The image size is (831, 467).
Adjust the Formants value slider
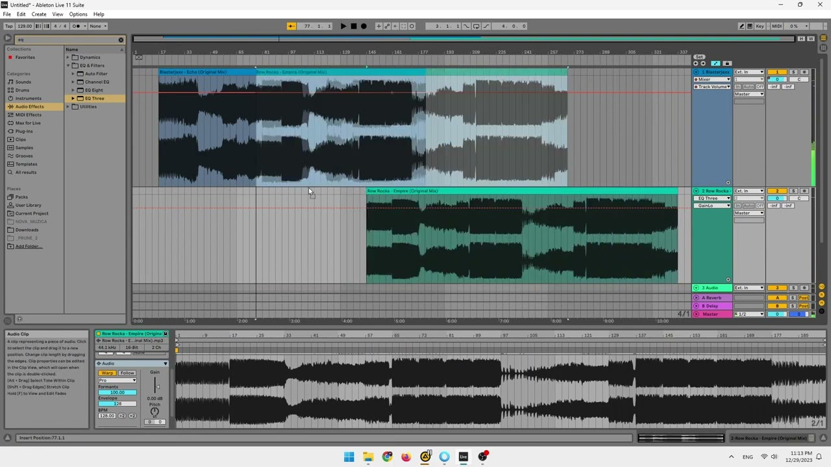coord(117,392)
